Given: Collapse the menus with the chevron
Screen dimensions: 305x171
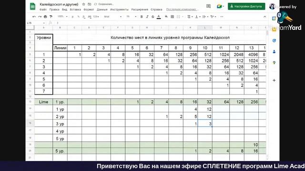Looking at the screenshot, I should [265, 17].
